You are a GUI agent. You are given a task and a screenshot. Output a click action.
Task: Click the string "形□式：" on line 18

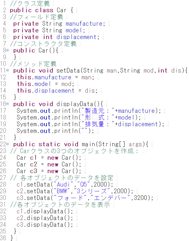(98, 117)
